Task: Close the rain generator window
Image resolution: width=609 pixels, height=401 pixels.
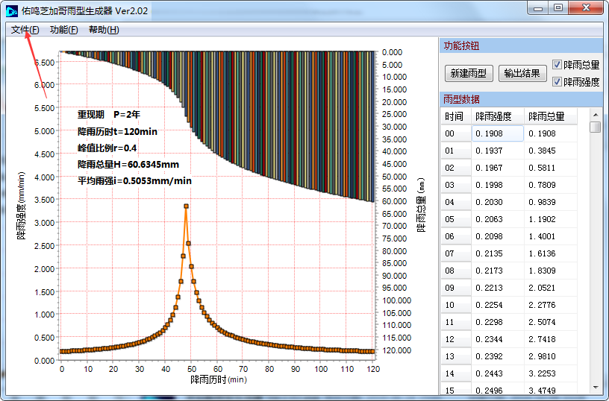Action: tap(587, 7)
